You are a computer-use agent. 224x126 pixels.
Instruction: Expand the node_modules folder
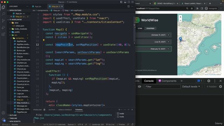(20, 29)
